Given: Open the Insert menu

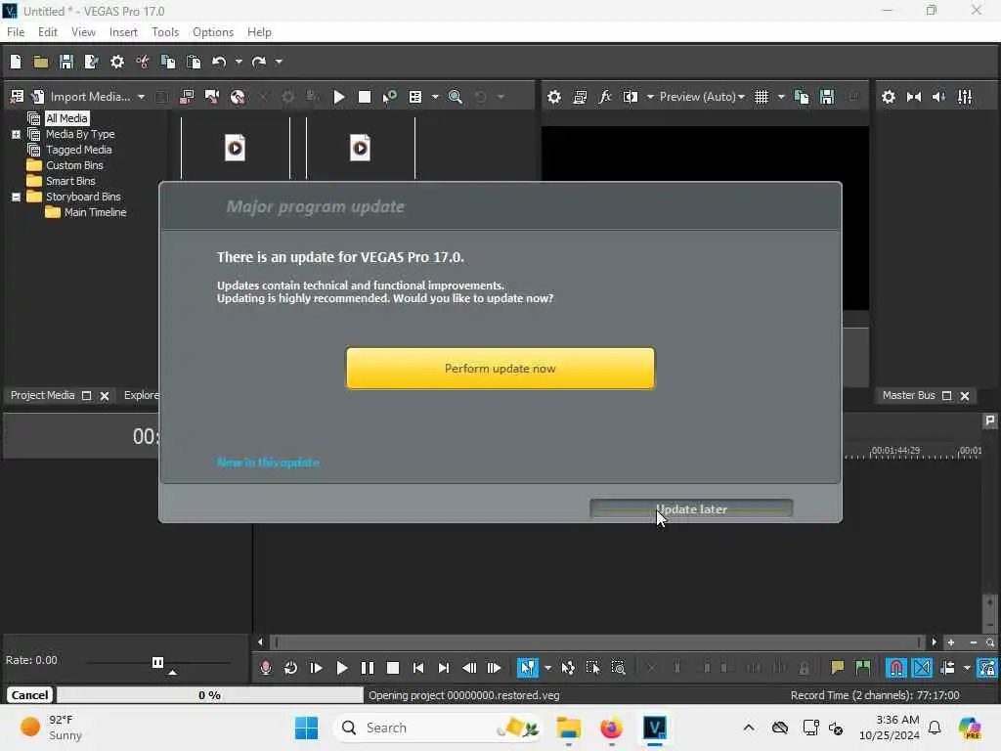Looking at the screenshot, I should coord(123,32).
